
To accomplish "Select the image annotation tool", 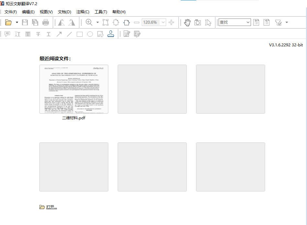I will click(x=100, y=34).
